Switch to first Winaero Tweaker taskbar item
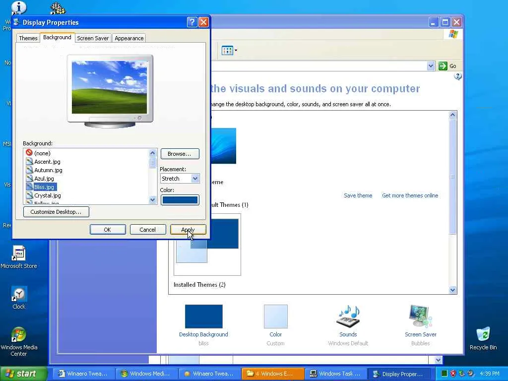Viewport: 508px width, 381px height. click(x=83, y=374)
